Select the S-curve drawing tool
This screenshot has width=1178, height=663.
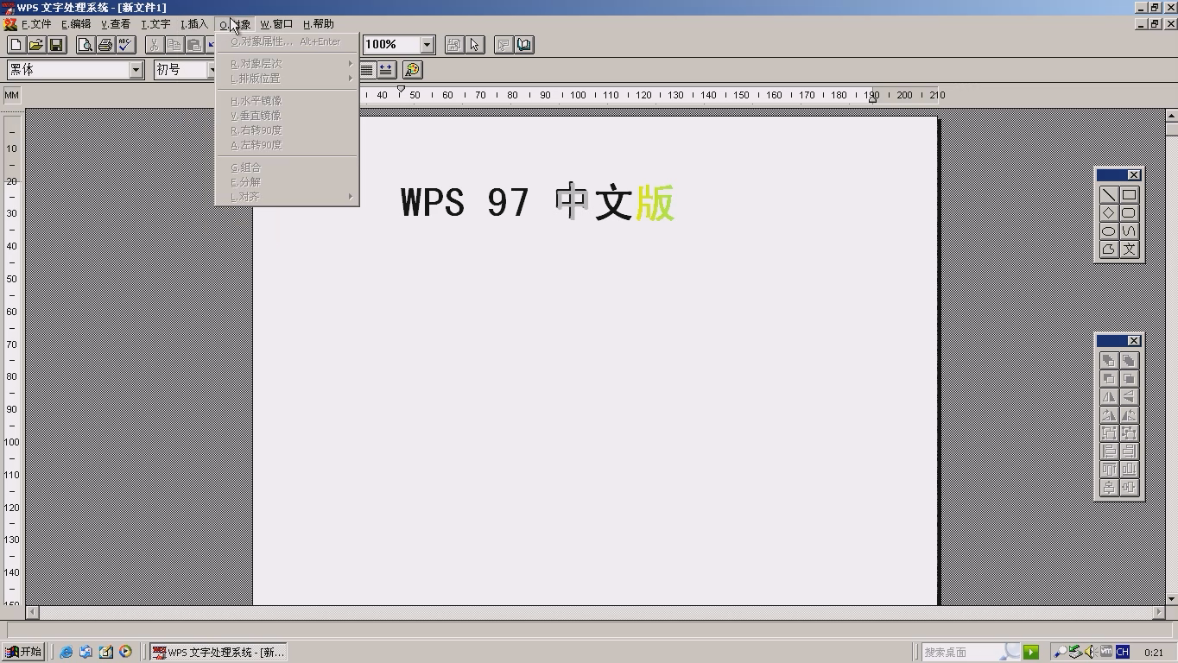pos(1129,231)
